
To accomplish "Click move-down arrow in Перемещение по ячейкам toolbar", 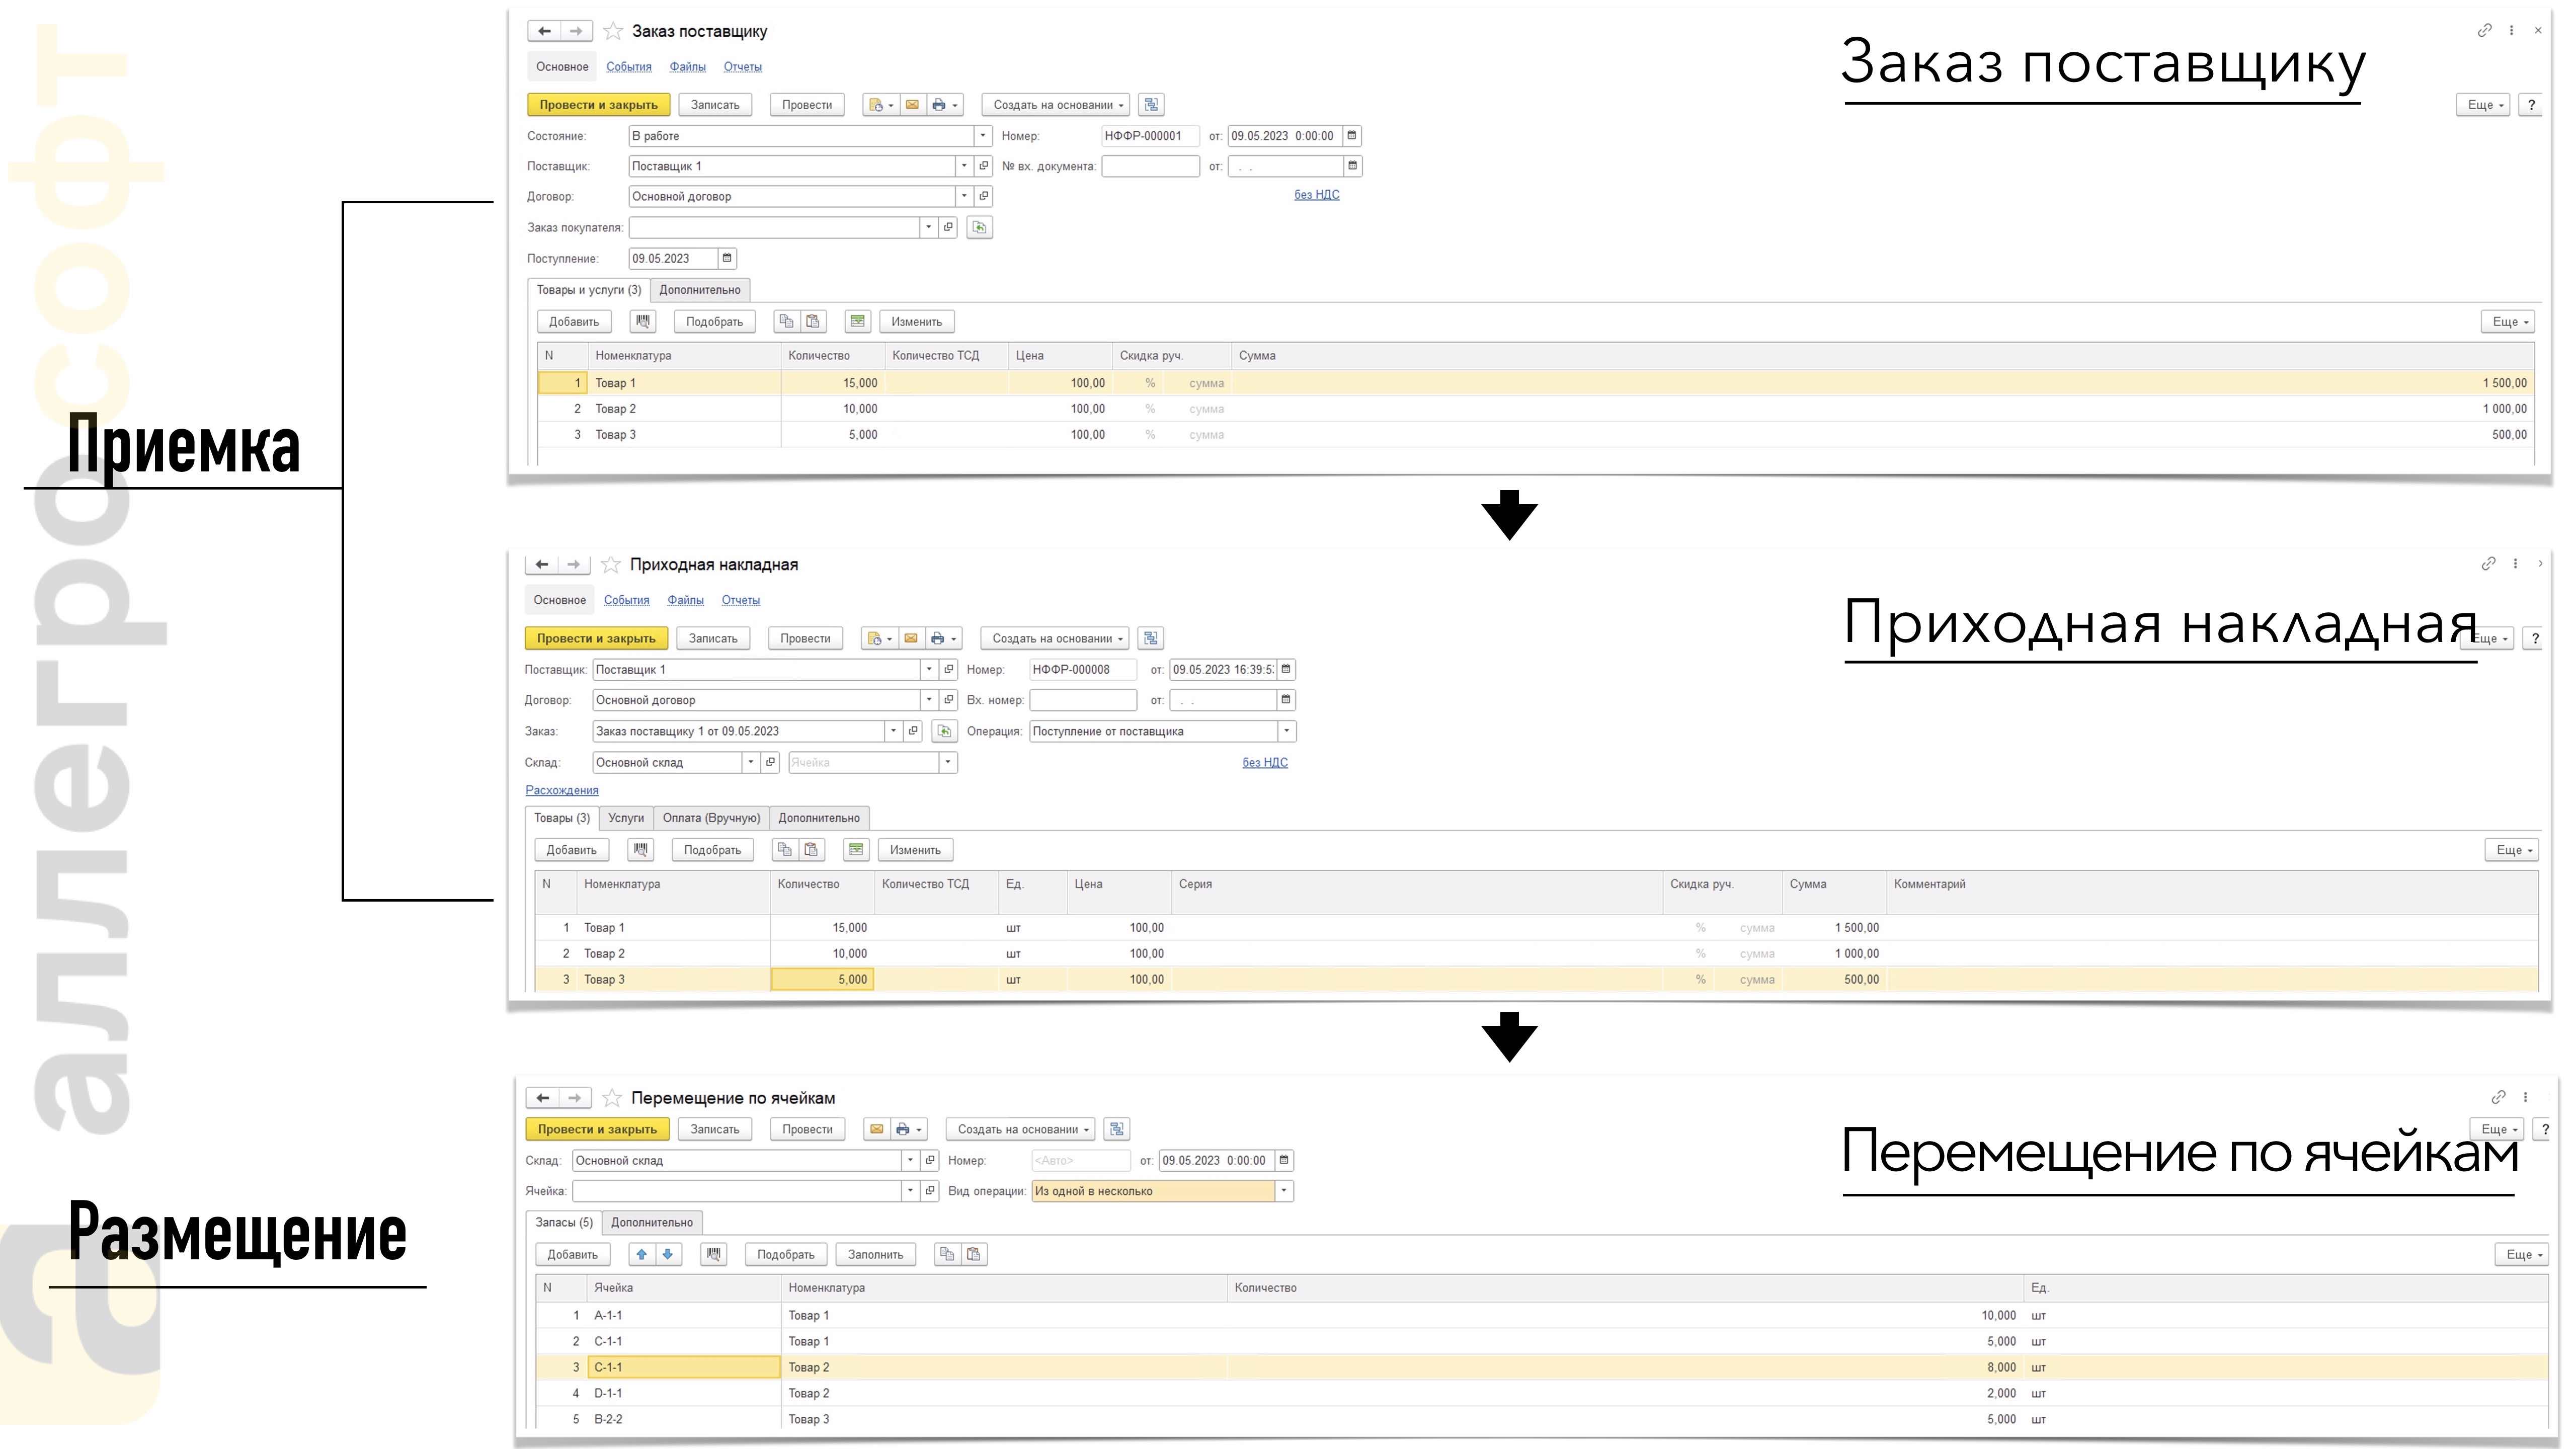I will pos(668,1255).
